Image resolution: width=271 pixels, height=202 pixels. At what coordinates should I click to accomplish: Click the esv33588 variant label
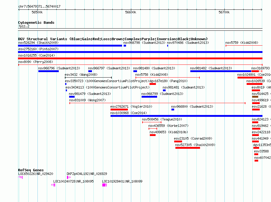click(x=261, y=151)
